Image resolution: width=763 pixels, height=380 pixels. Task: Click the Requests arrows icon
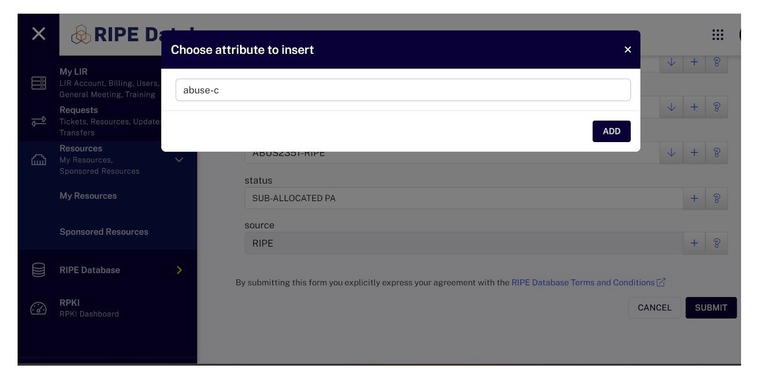[x=39, y=121]
